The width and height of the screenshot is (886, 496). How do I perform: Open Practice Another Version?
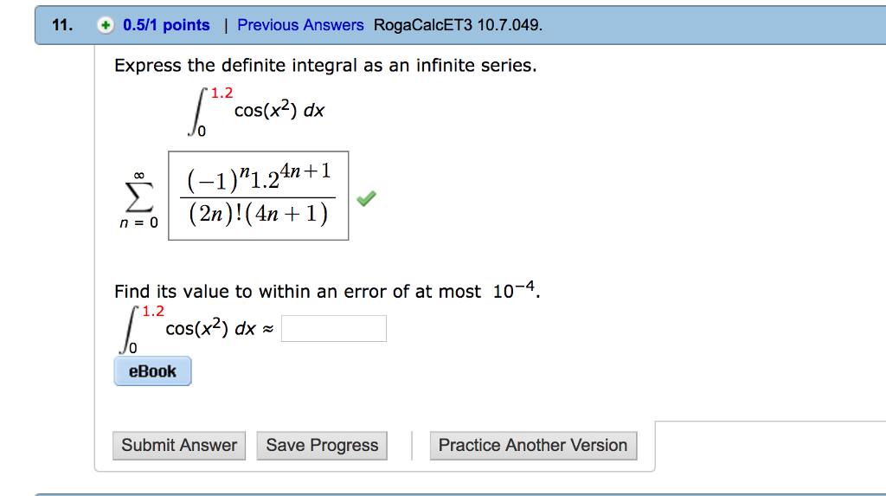[x=532, y=445]
